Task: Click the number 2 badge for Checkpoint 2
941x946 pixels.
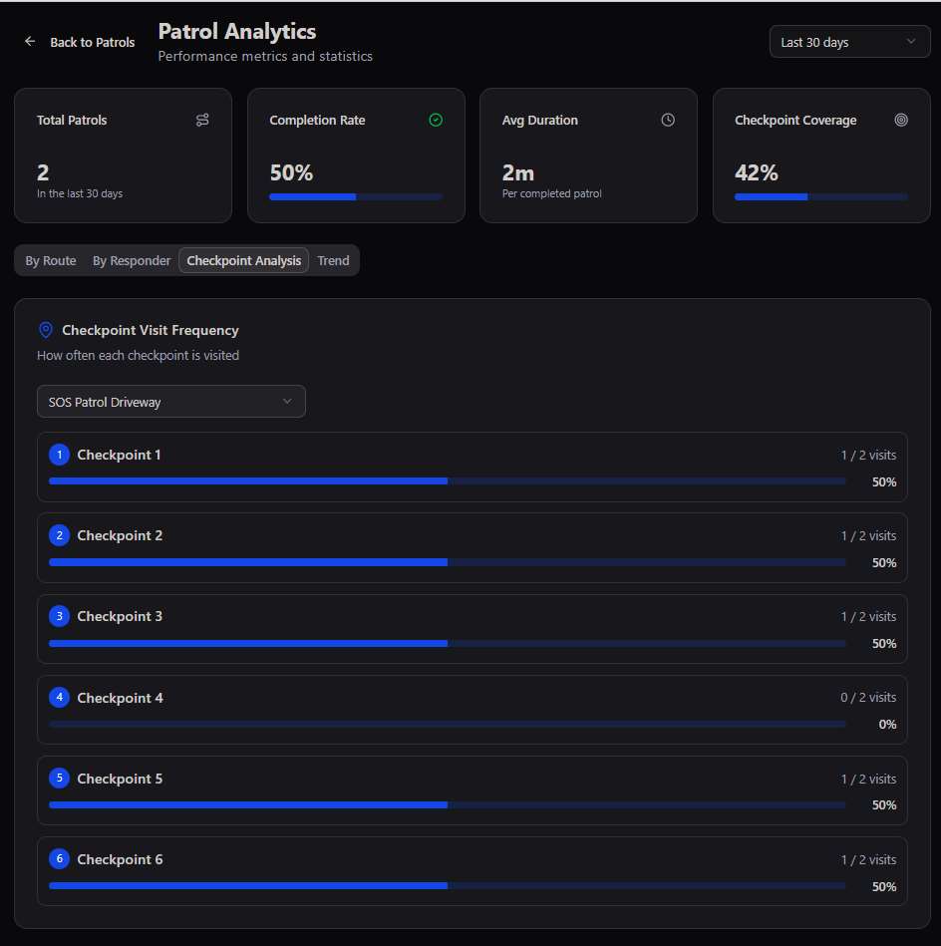Action: (59, 535)
